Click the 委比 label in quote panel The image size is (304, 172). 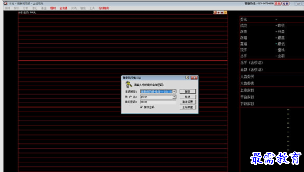(x=244, y=20)
